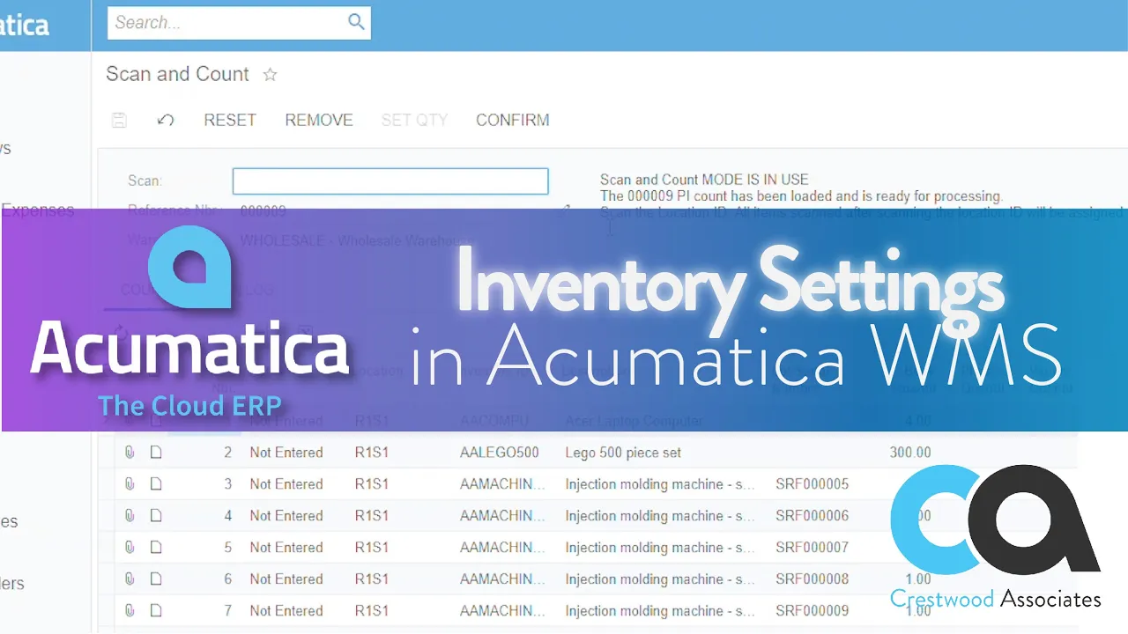
Task: Click the REMOVE button
Action: (319, 121)
